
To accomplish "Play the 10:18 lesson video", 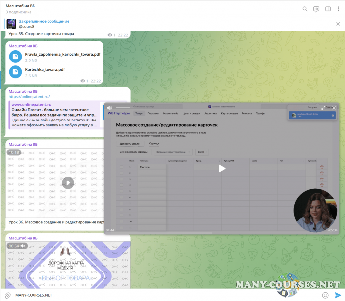I will 68,183.
